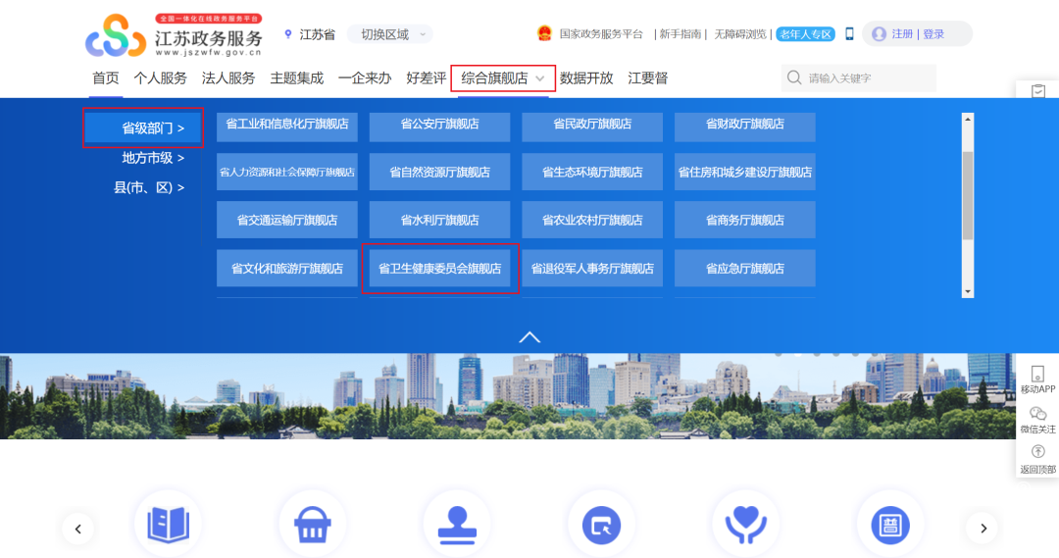Screen dimensions: 1059x558
Task: Select the 地方市级 category
Action: tap(153, 158)
